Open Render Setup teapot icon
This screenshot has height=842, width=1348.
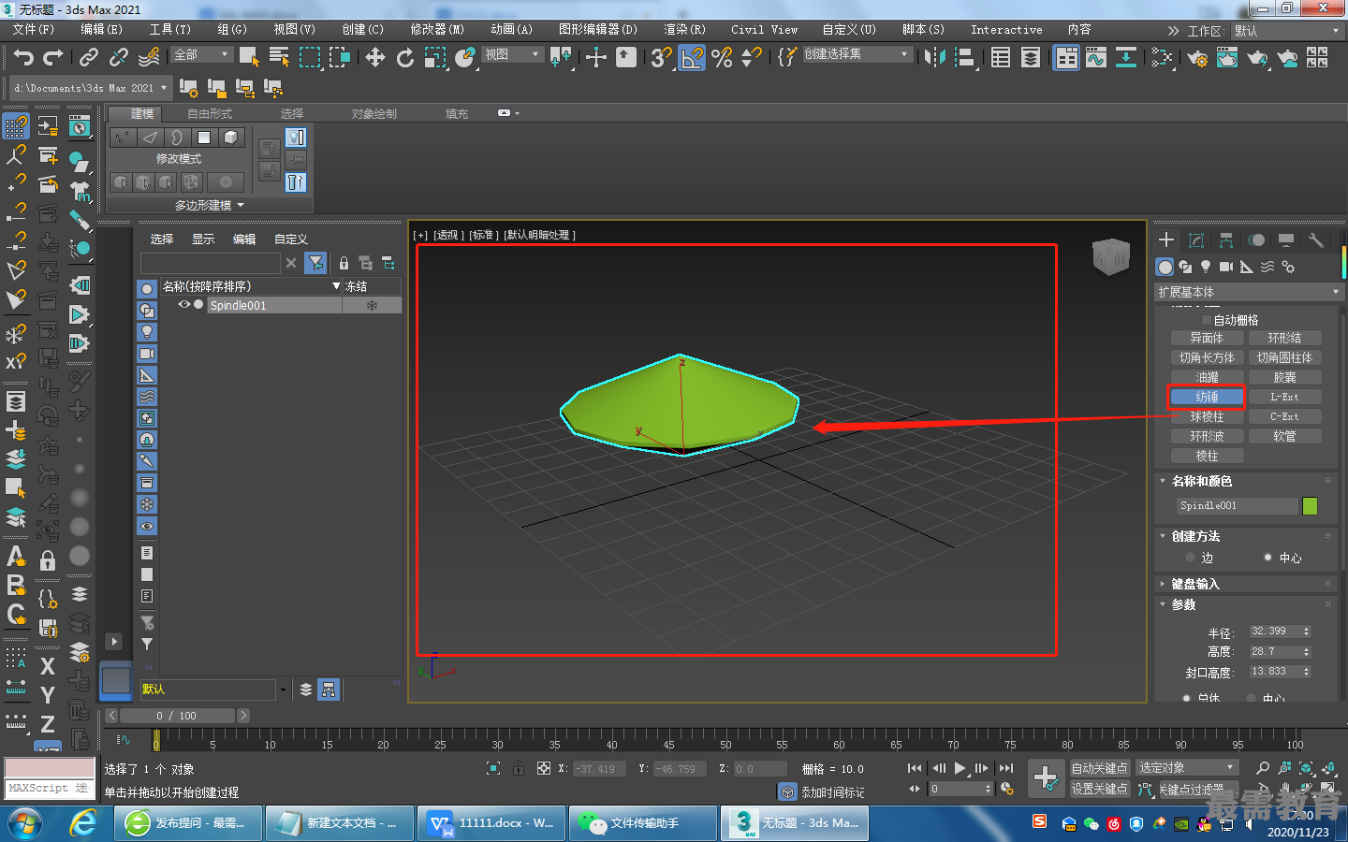click(x=1196, y=58)
